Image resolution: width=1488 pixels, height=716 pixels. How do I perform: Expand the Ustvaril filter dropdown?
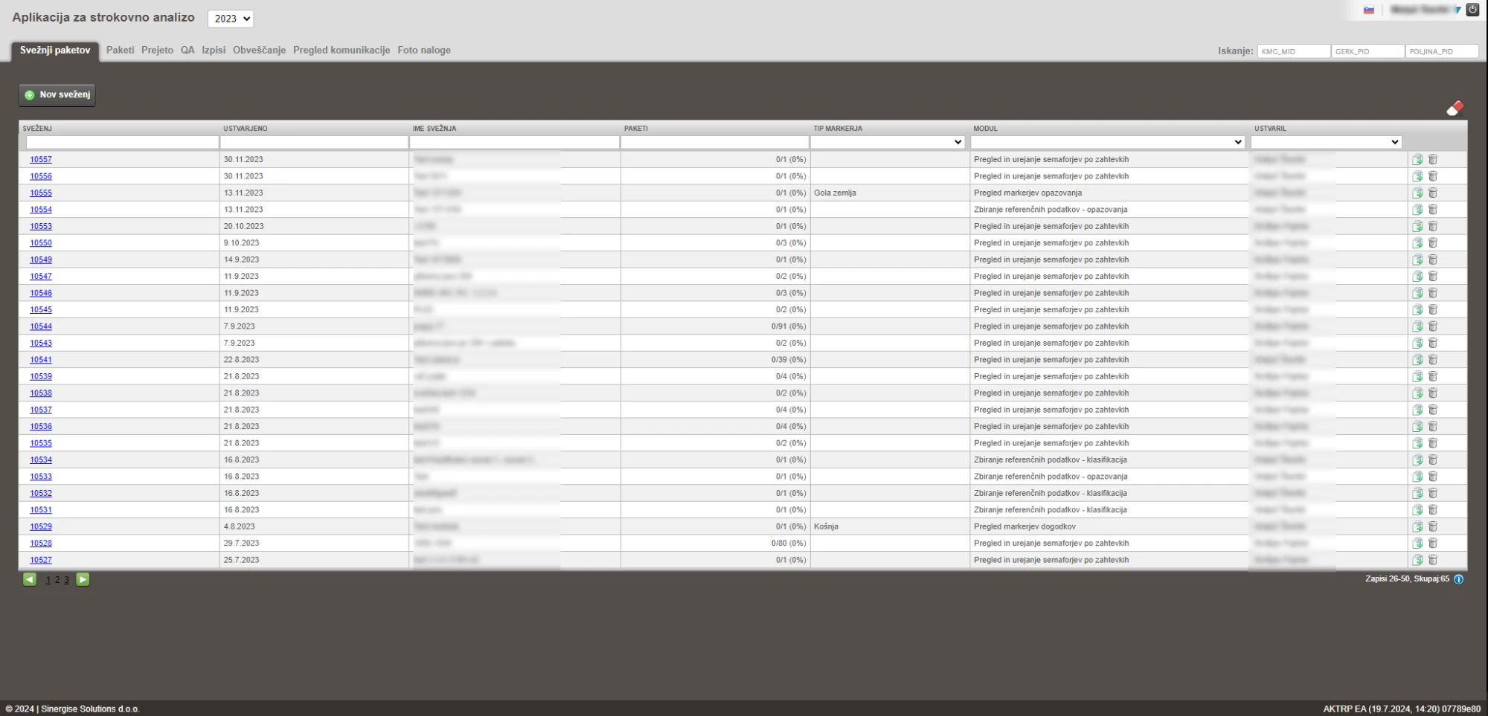click(1326, 142)
